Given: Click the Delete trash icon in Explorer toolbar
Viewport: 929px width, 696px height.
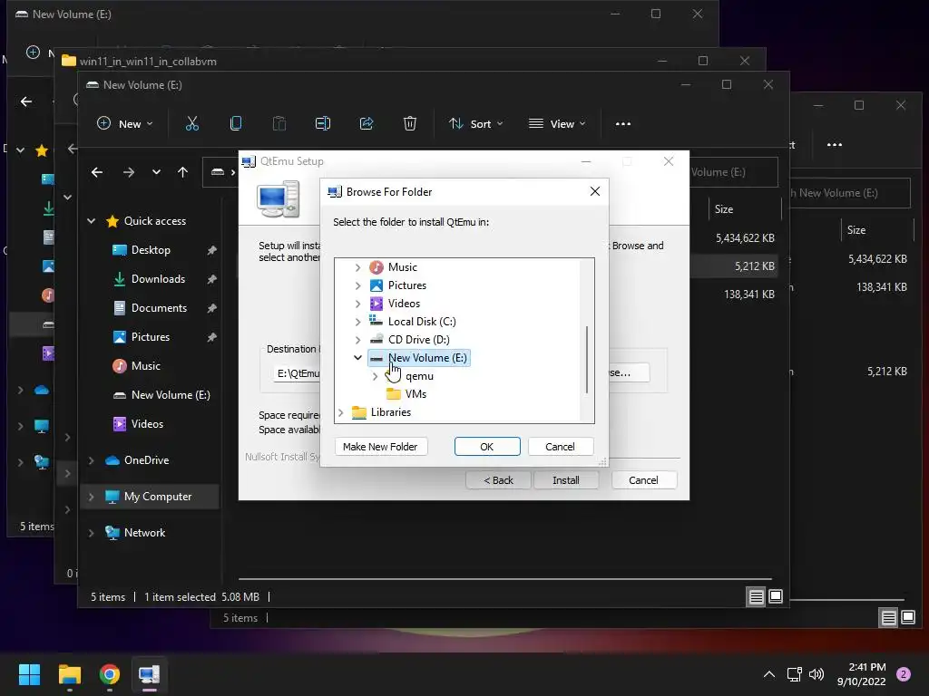Looking at the screenshot, I should 409,123.
